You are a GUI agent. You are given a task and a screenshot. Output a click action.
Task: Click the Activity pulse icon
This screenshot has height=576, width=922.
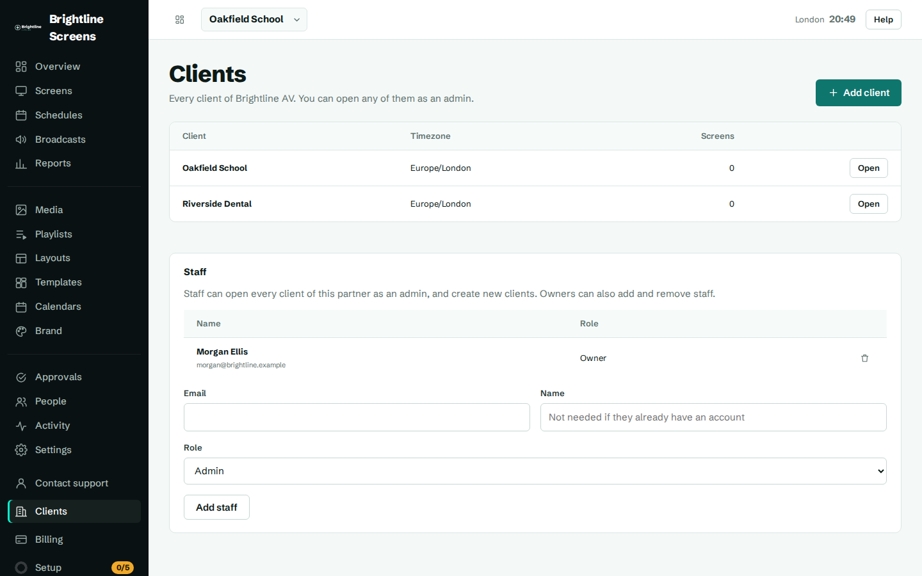pyautogui.click(x=21, y=426)
